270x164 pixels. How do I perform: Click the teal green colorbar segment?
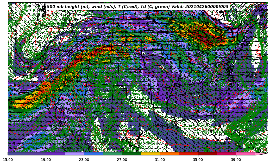coord(112,154)
